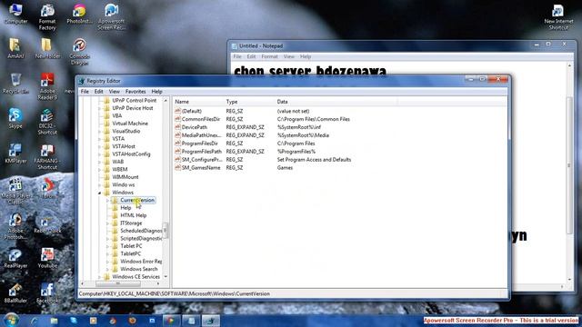The image size is (582, 327).
Task: Open the Favorites menu in Registry Editor
Action: pyautogui.click(x=135, y=91)
